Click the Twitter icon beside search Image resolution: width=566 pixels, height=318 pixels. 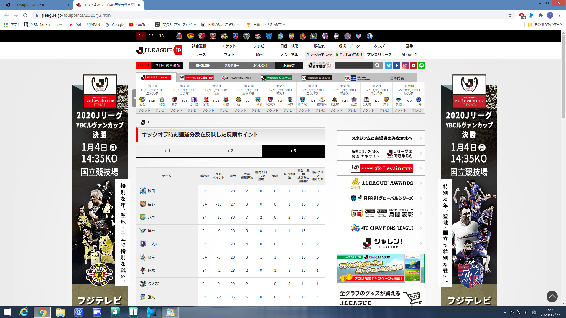click(388, 65)
